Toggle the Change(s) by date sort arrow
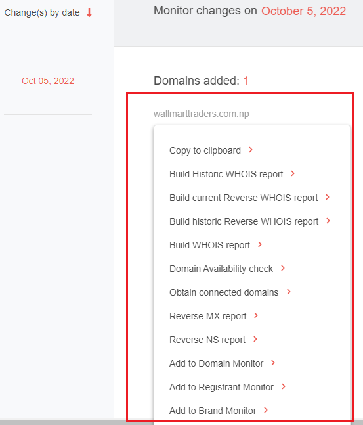Viewport: 363px width, 425px height. pyautogui.click(x=89, y=12)
